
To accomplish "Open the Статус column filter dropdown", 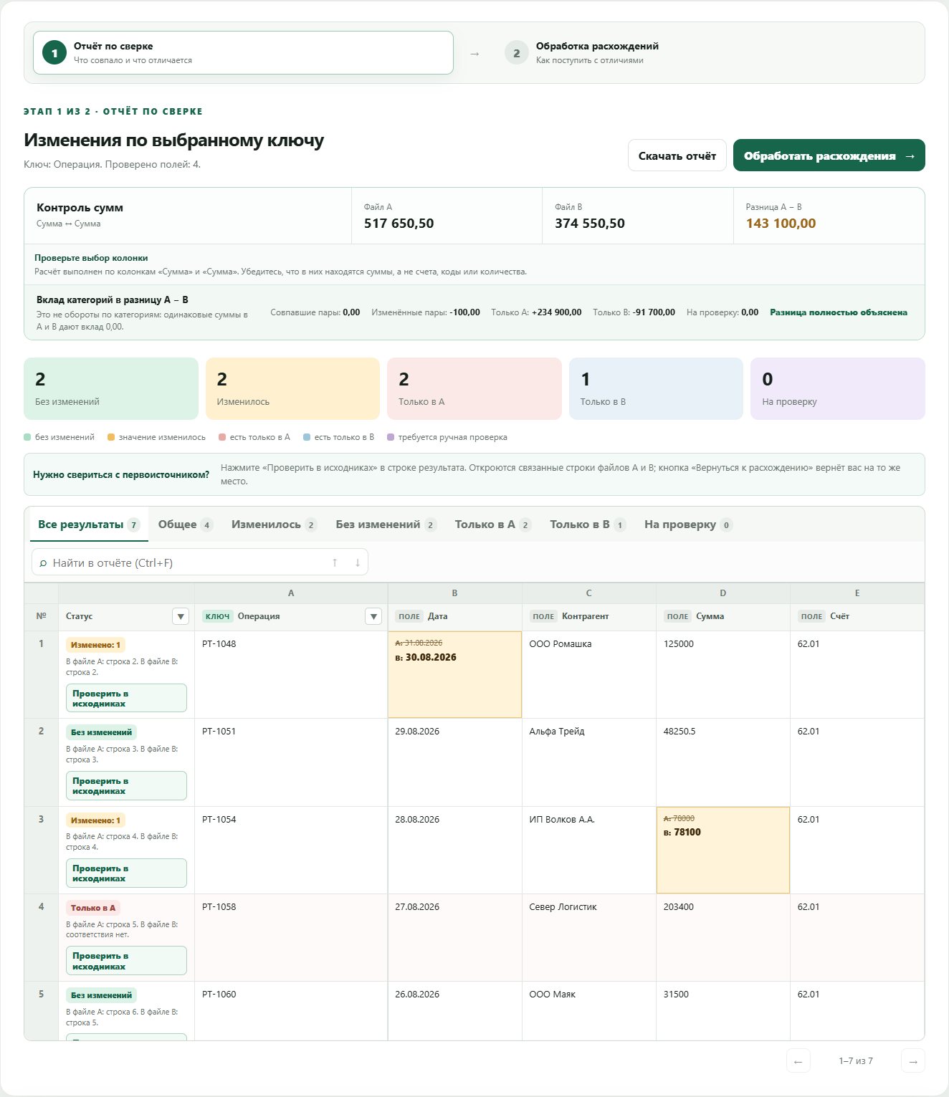I will point(181,616).
